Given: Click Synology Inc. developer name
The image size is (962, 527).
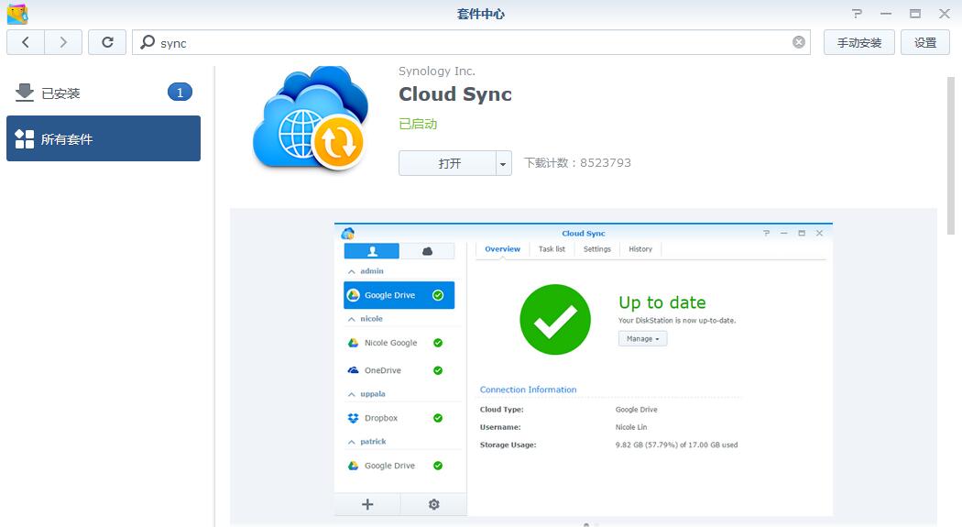Looking at the screenshot, I should pyautogui.click(x=437, y=71).
